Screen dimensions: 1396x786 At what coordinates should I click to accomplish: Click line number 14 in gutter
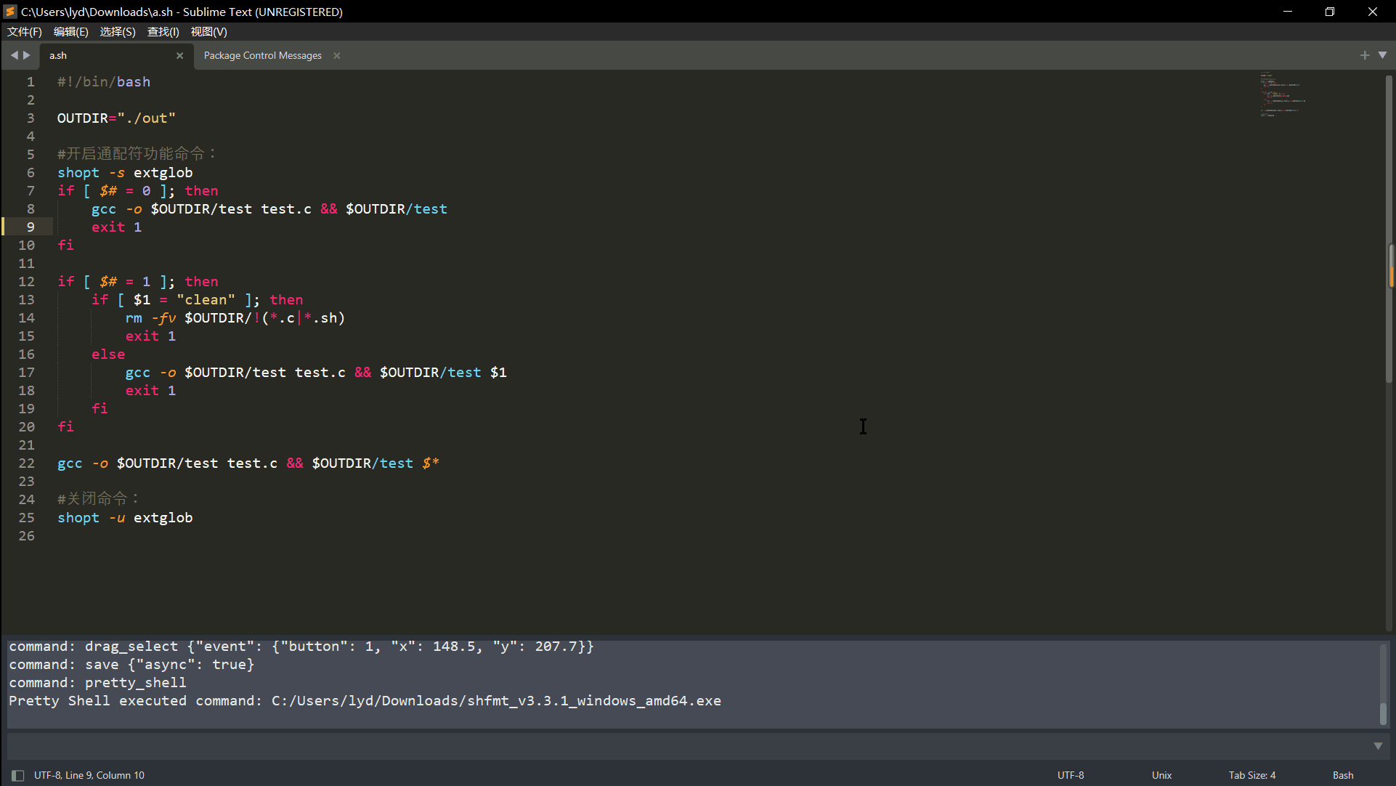27,317
